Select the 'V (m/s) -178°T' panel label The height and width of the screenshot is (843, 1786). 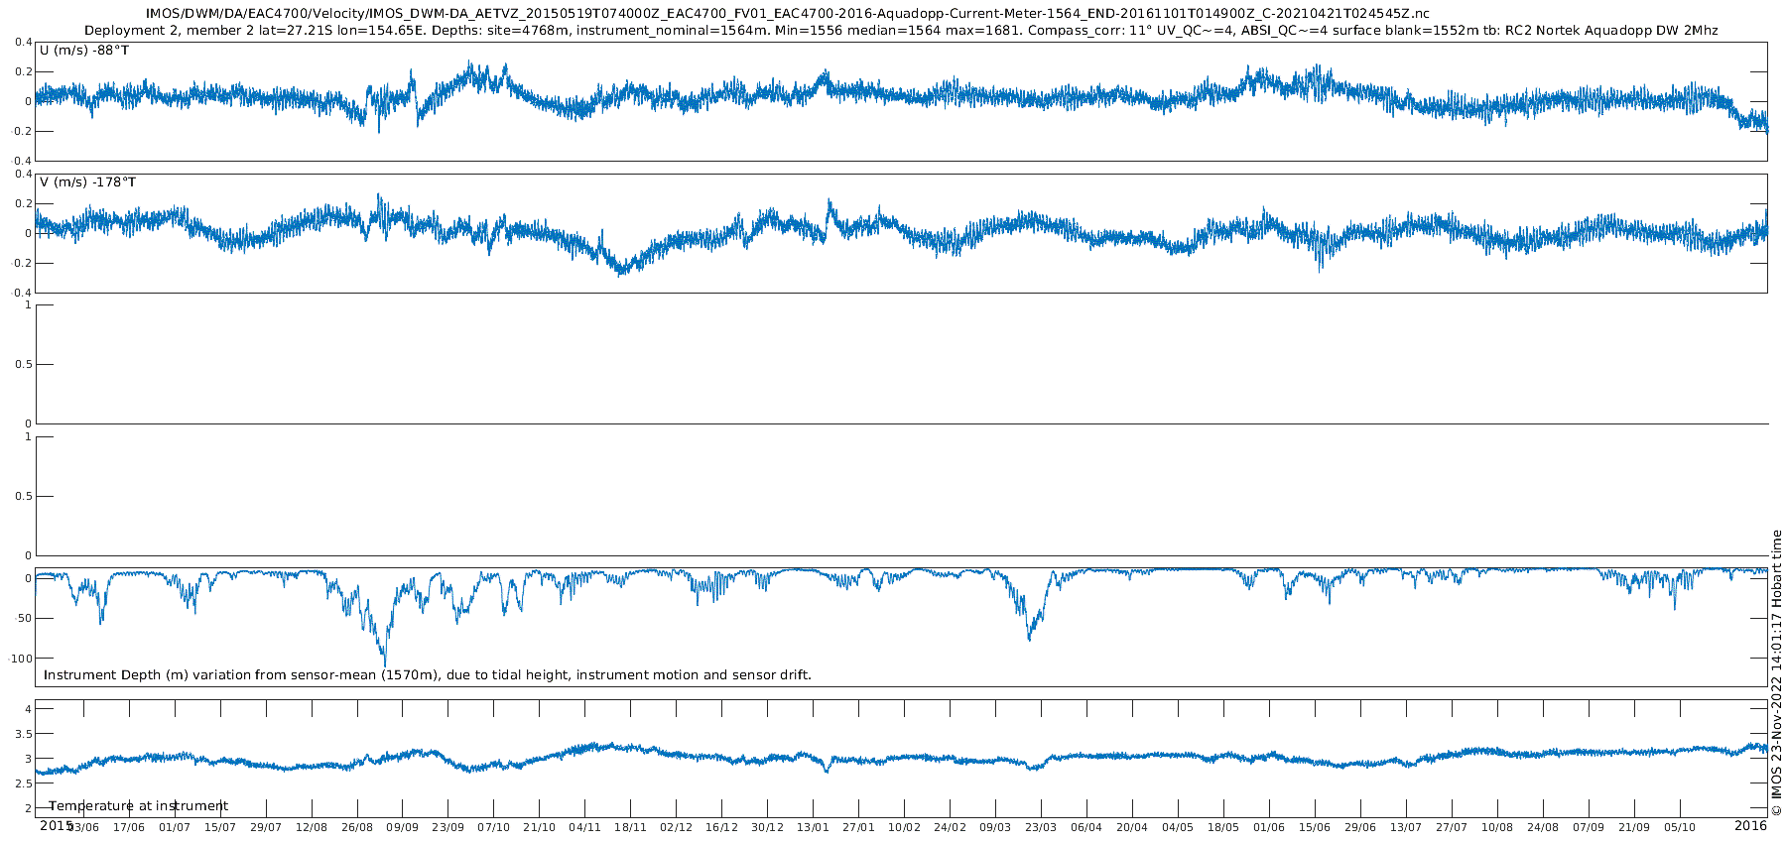pyautogui.click(x=88, y=182)
